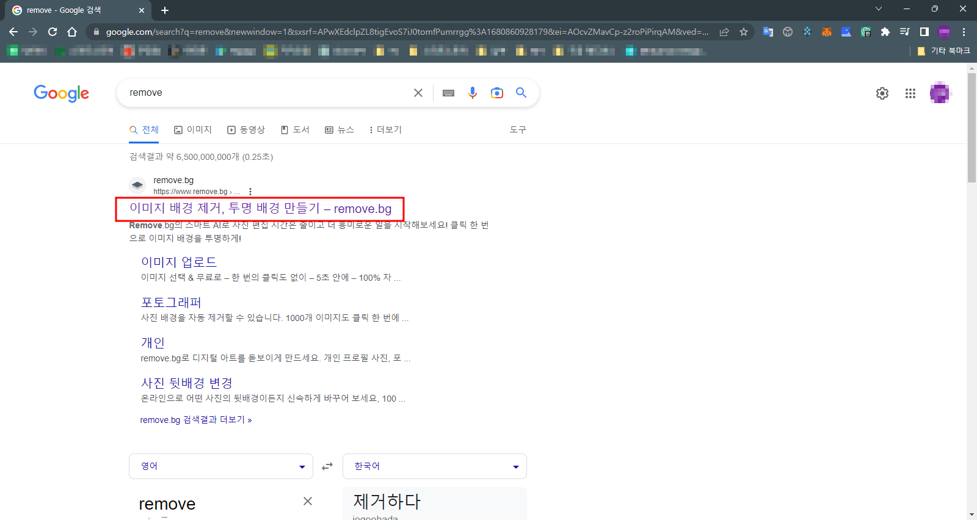Click 'remove.bg 검색결과 더보기' link
Image resolution: width=977 pixels, height=520 pixels.
pyautogui.click(x=196, y=420)
